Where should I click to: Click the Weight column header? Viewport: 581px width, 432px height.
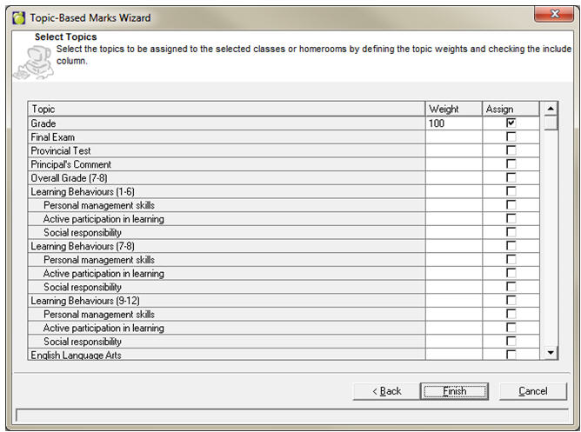(453, 110)
